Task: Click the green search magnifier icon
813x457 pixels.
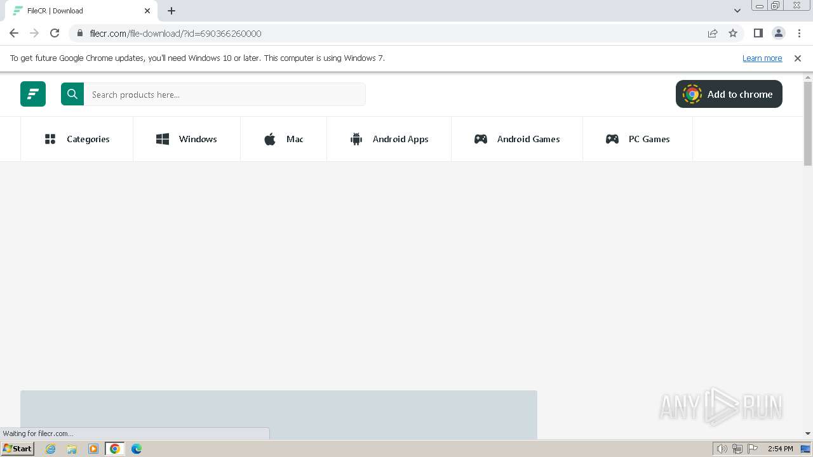Action: [x=72, y=94]
